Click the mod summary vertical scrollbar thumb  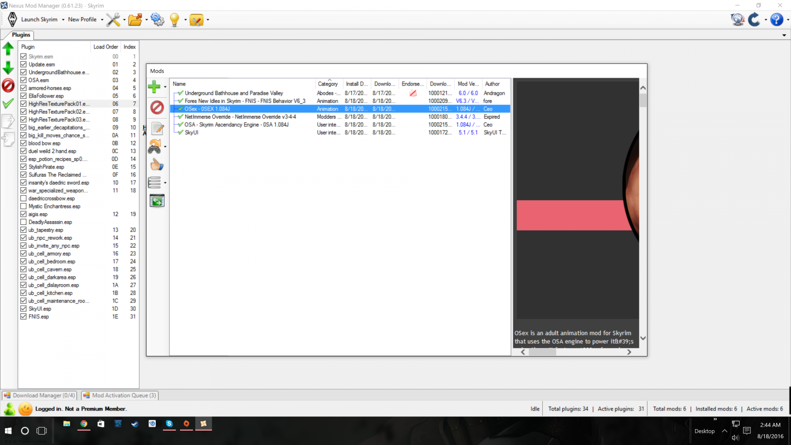(x=643, y=100)
